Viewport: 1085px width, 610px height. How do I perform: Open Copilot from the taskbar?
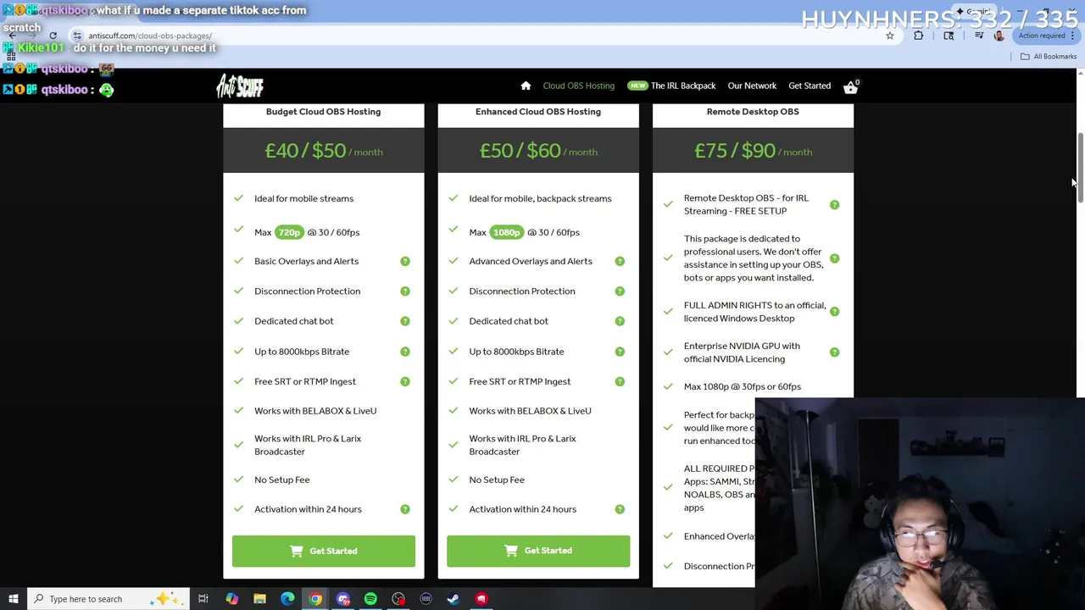231,599
